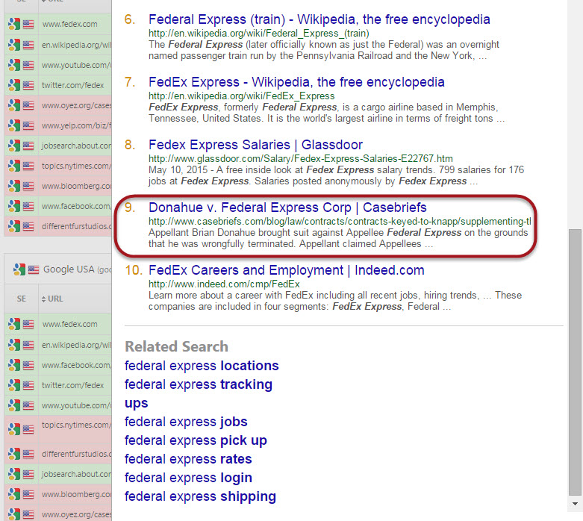Click the Google icon in upper table's topics.nytimes.com row
Viewport: 583px width, 521px height.
pos(14,166)
